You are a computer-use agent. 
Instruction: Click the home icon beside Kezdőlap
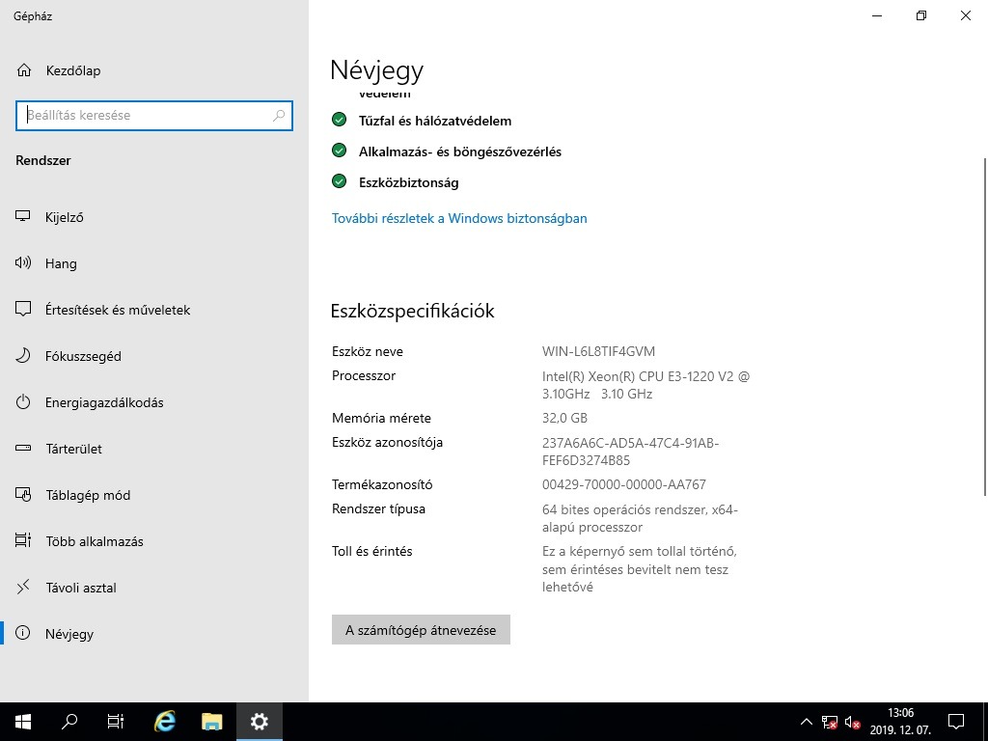(24, 70)
